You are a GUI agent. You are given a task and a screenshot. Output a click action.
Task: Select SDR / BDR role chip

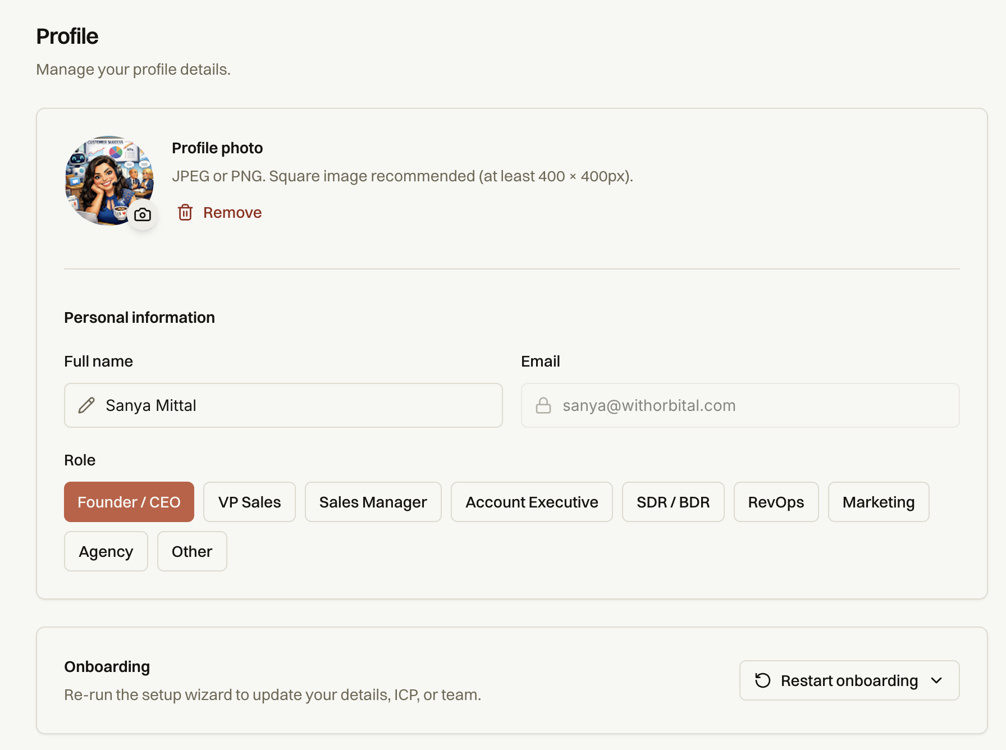673,502
